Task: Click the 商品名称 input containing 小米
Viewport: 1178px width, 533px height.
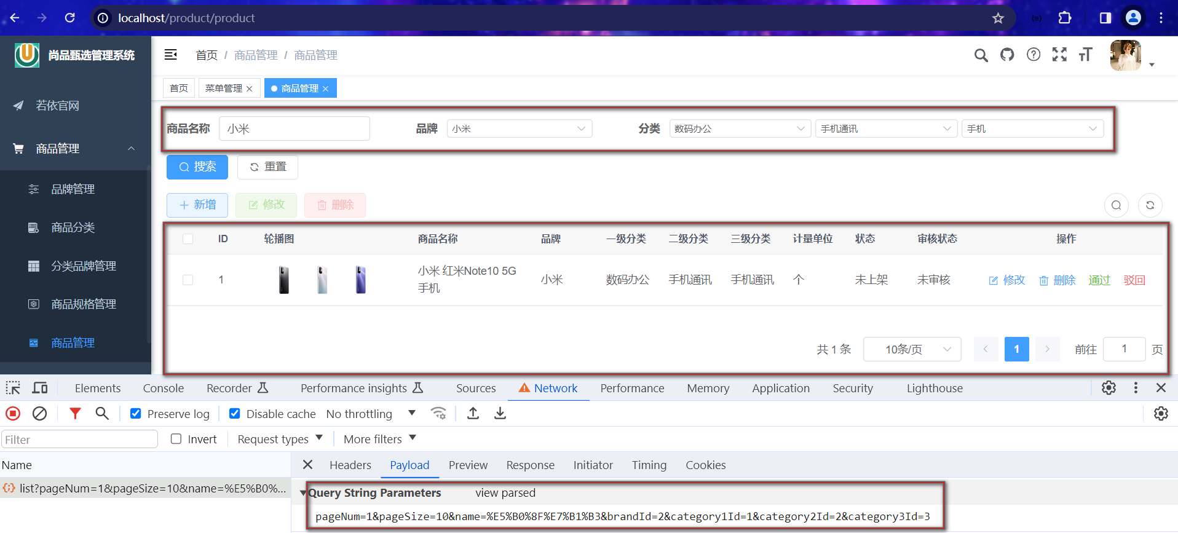Action: (294, 128)
